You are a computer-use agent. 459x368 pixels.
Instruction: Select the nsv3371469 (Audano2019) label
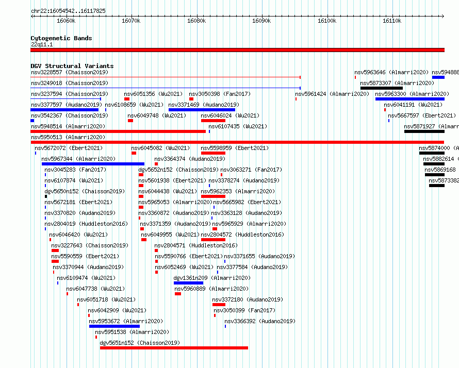click(204, 105)
